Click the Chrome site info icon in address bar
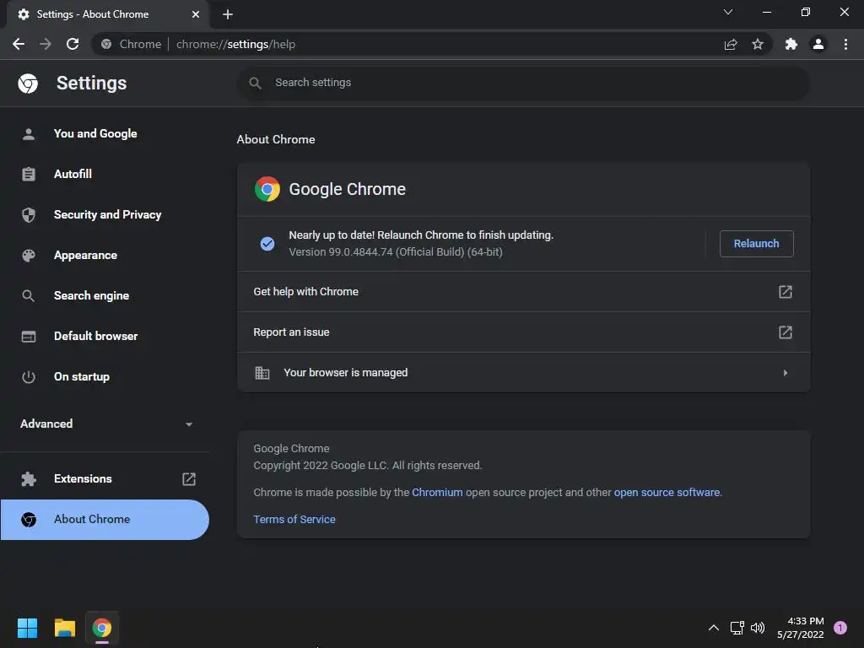This screenshot has height=648, width=864. click(106, 44)
